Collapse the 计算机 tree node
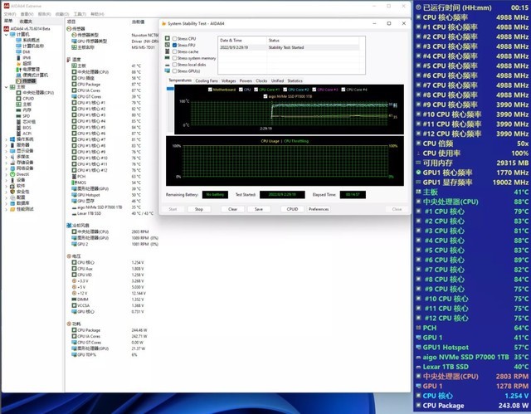The width and height of the screenshot is (531, 414). 6,35
